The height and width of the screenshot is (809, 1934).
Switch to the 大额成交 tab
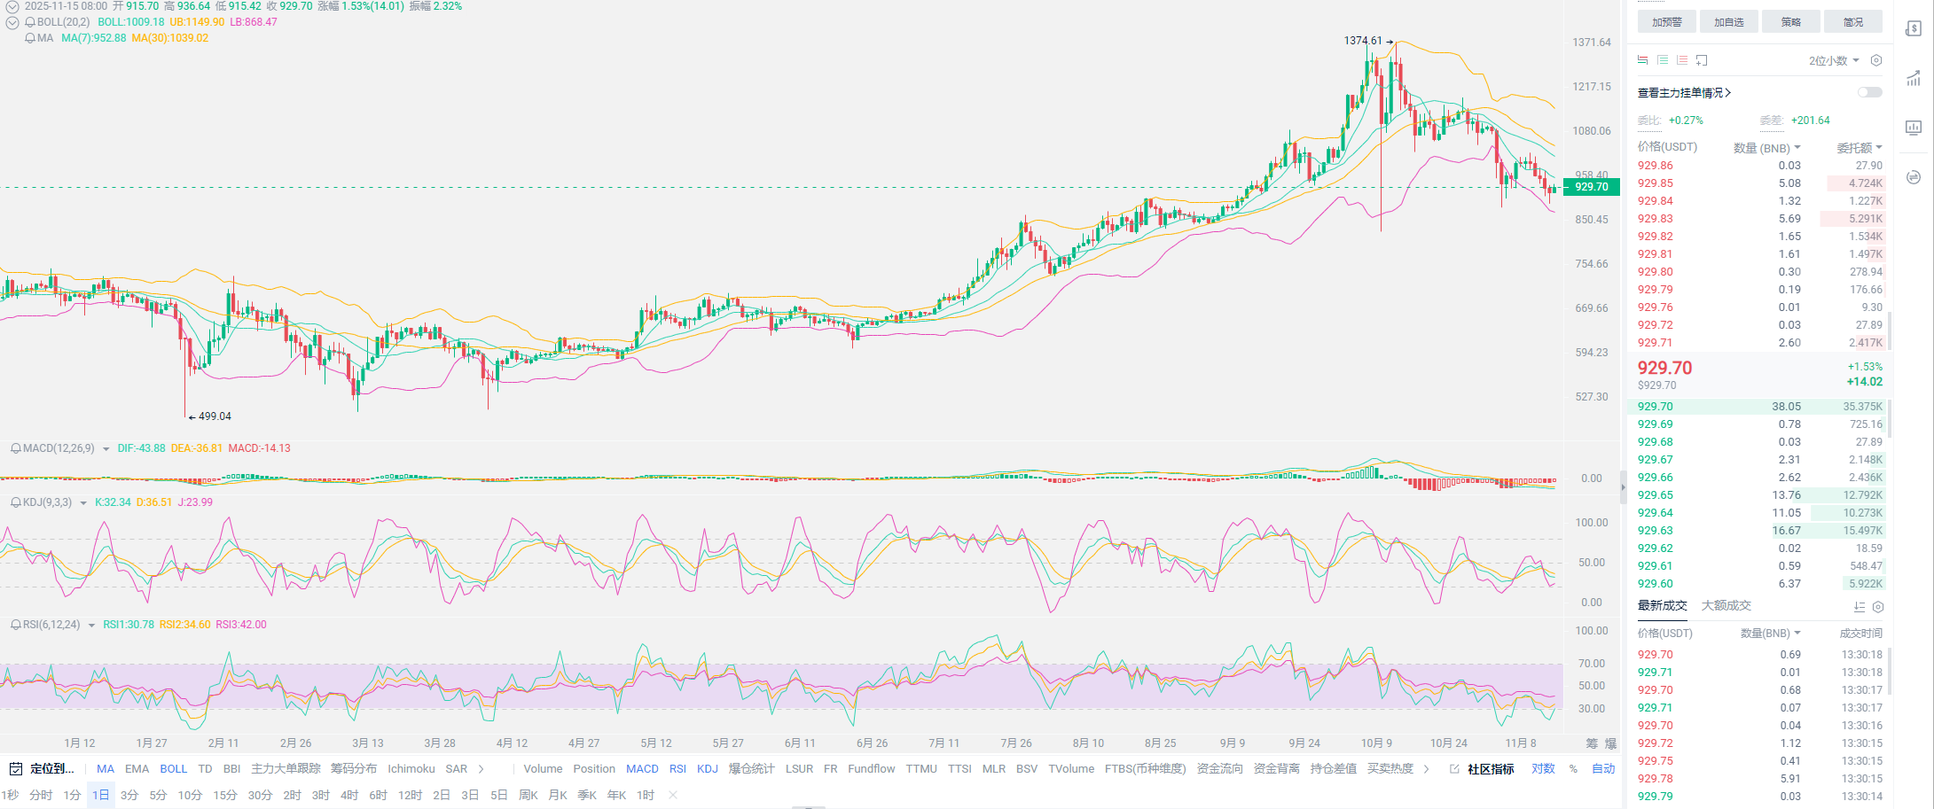[x=1726, y=606]
